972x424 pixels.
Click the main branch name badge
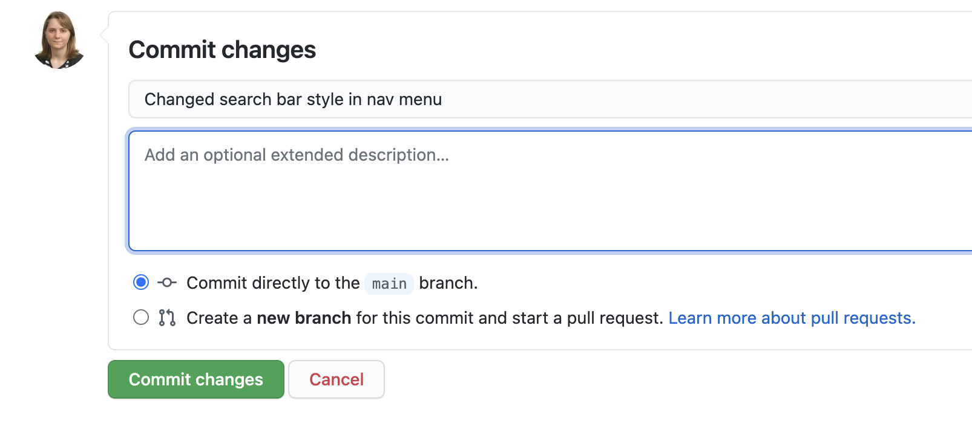389,283
